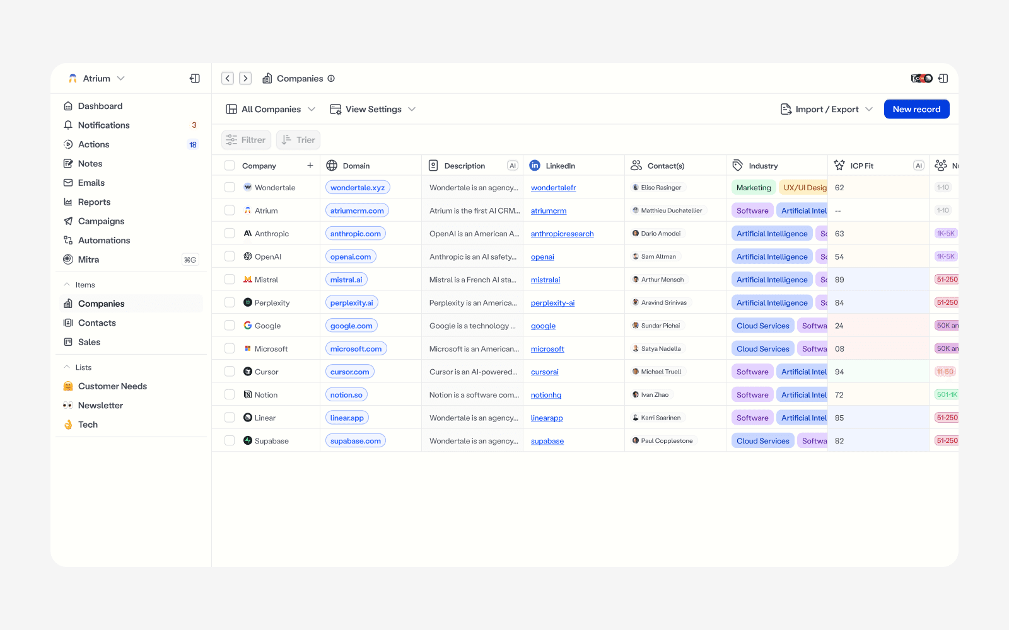Add a column with the plus icon
The image size is (1009, 630).
310,166
